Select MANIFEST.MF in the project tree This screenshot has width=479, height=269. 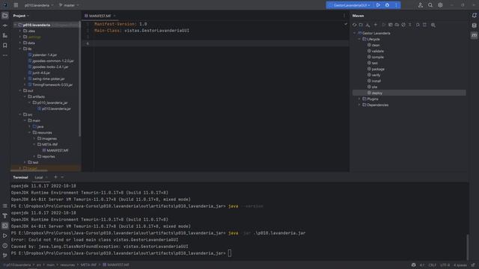click(58, 151)
